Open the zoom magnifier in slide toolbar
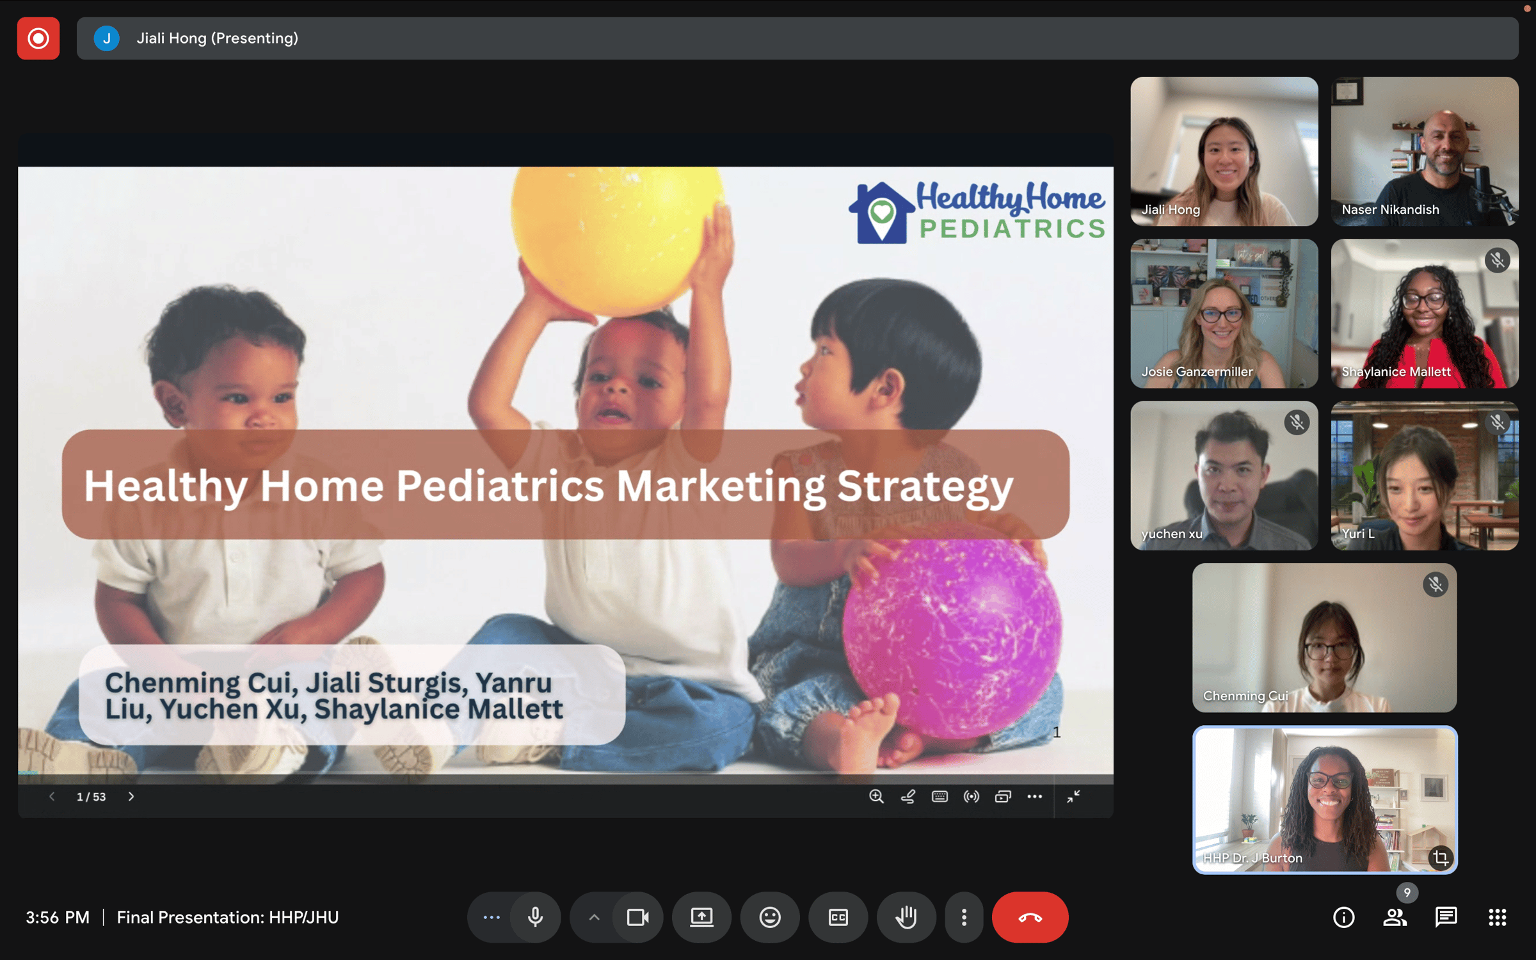The width and height of the screenshot is (1536, 960). point(876,796)
